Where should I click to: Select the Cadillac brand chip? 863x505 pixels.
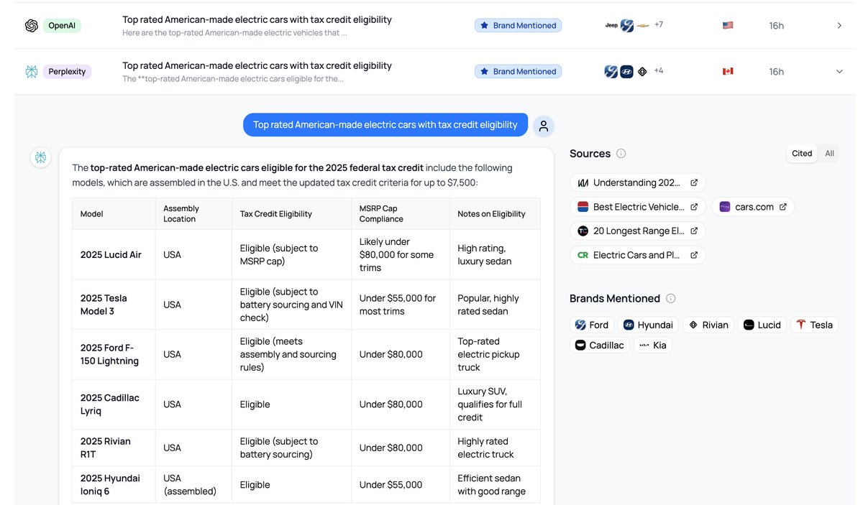point(600,346)
